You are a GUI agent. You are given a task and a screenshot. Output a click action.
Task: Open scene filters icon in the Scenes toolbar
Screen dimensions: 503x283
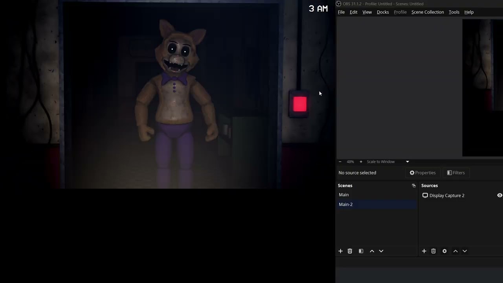(x=361, y=251)
